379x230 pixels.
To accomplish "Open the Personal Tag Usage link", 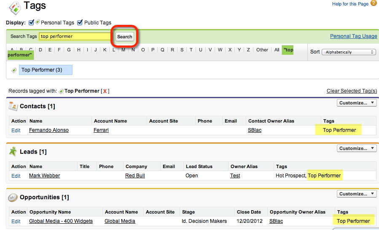I will pyautogui.click(x=353, y=36).
